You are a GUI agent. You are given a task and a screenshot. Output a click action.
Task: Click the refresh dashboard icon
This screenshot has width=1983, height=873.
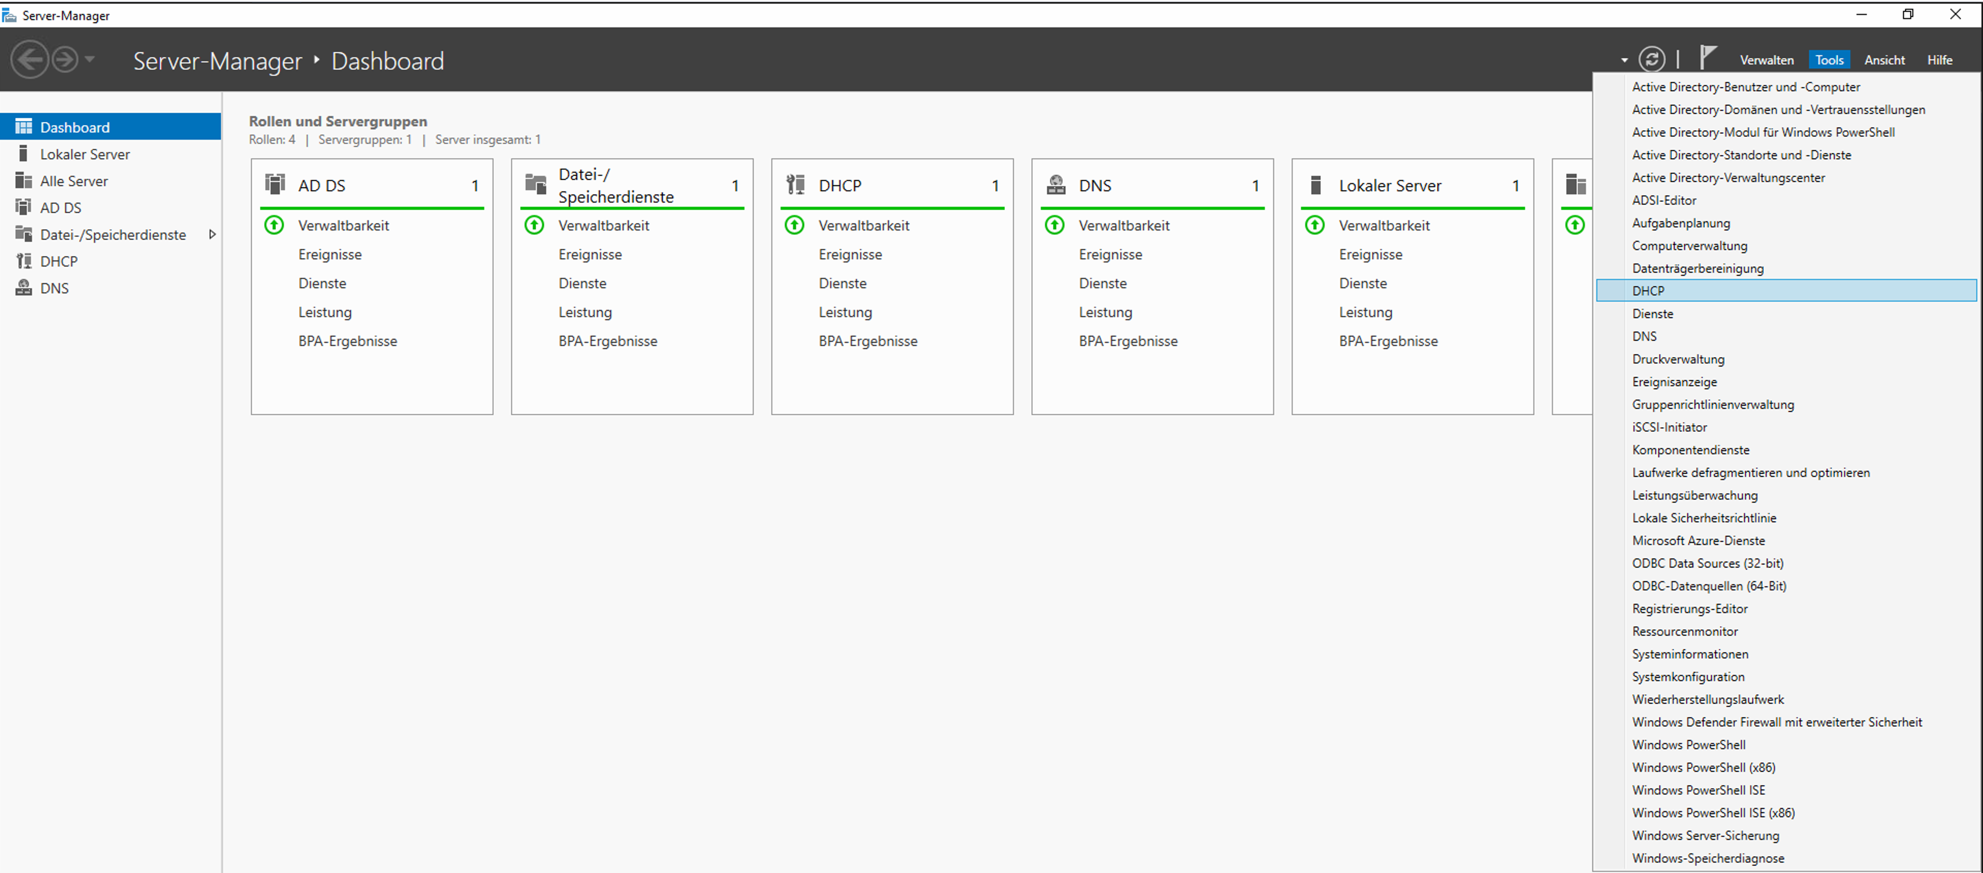tap(1651, 59)
